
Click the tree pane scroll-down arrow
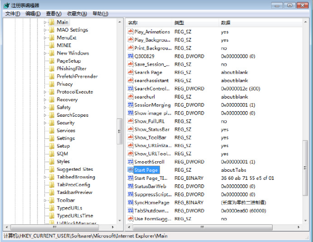120,221
